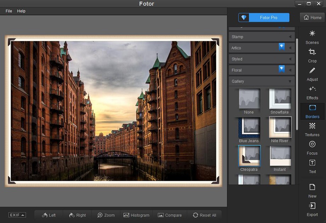Rotate the image Left
This screenshot has width=326, height=223.
point(49,215)
